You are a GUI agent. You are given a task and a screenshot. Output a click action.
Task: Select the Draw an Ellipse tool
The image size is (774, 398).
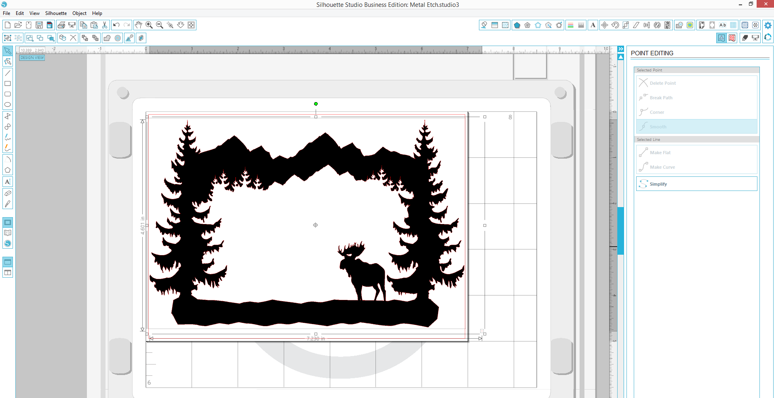(8, 105)
